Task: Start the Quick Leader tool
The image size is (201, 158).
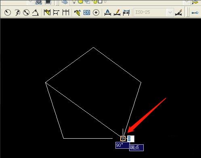Action: [x=77, y=12]
